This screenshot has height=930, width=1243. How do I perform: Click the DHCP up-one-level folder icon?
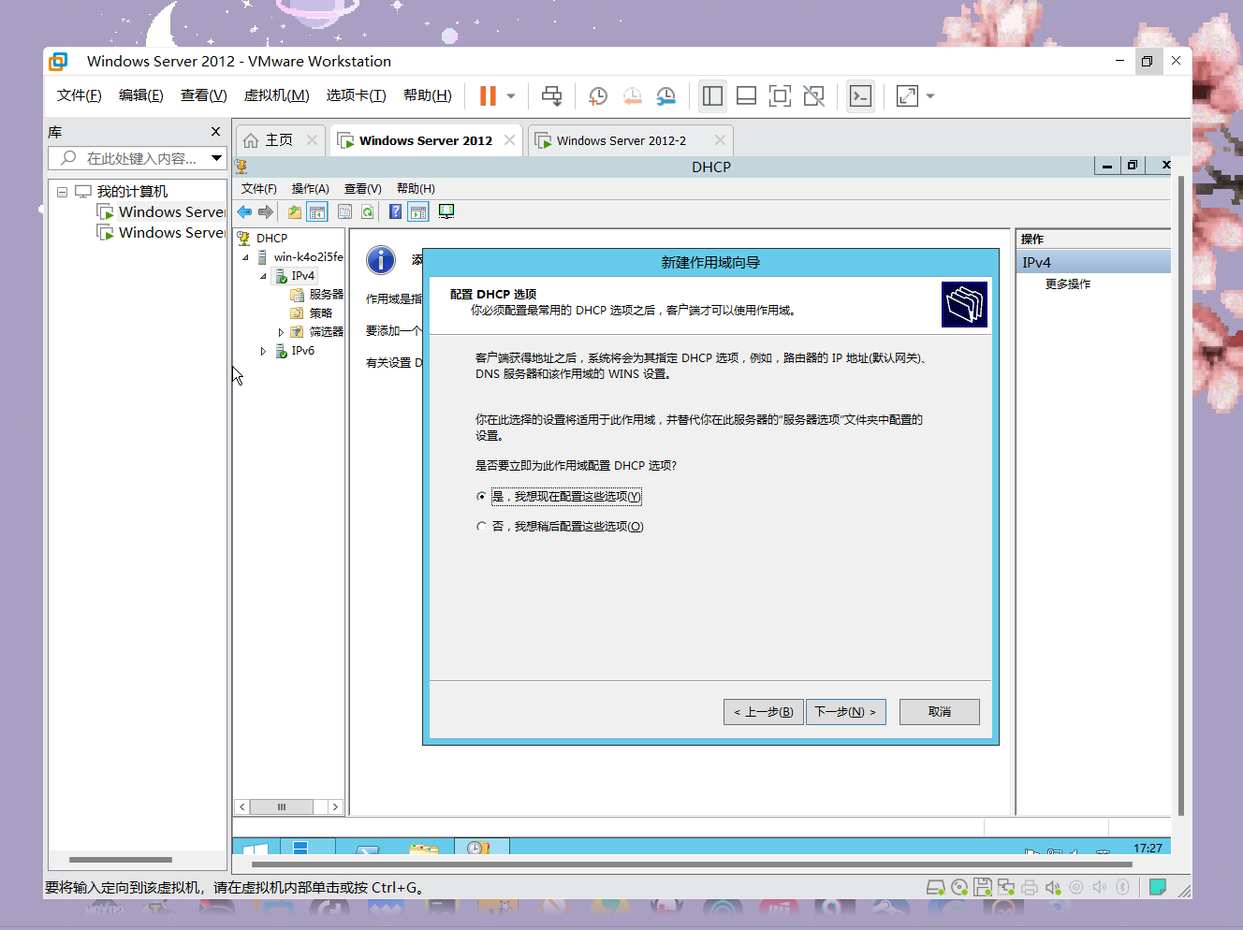295,211
